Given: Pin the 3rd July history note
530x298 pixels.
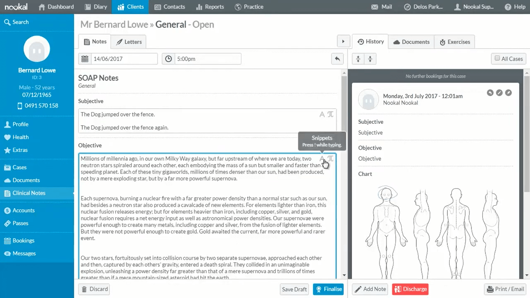Looking at the screenshot, I should click(x=508, y=93).
